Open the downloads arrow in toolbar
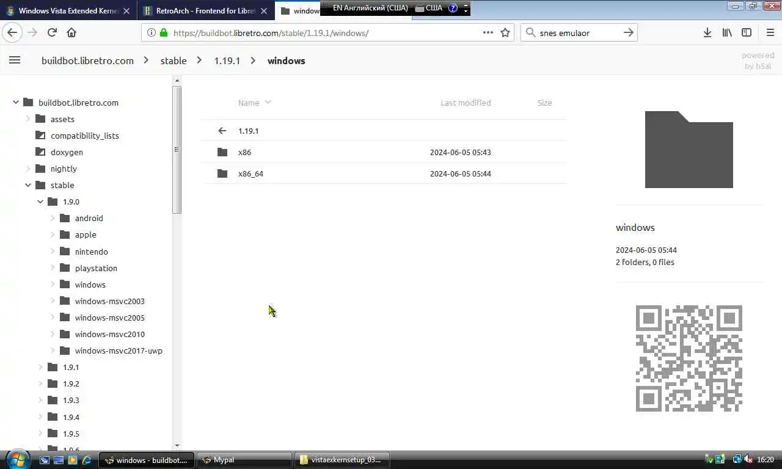Screen dimensions: 782x469 tap(707, 32)
